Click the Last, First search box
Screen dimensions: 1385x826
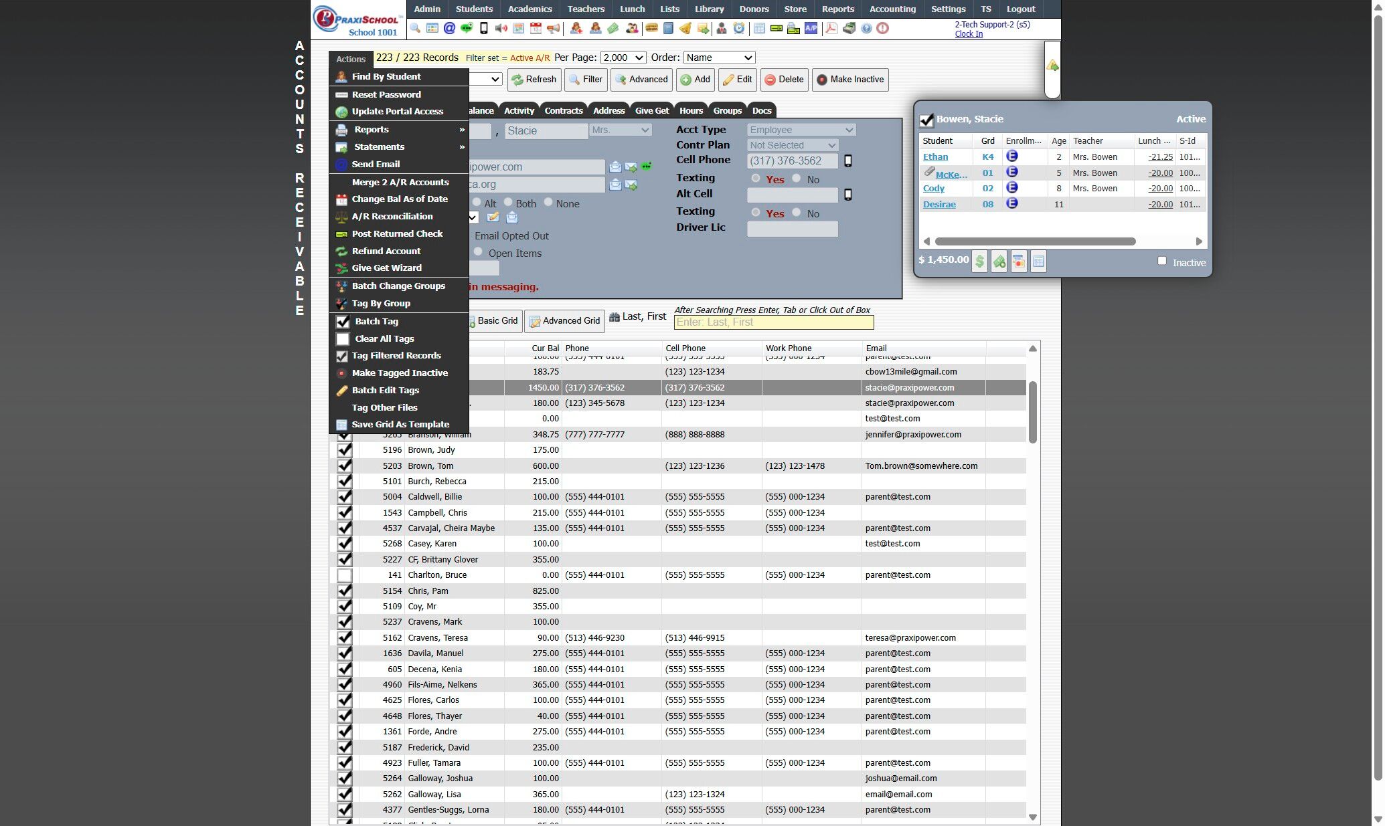click(x=773, y=322)
